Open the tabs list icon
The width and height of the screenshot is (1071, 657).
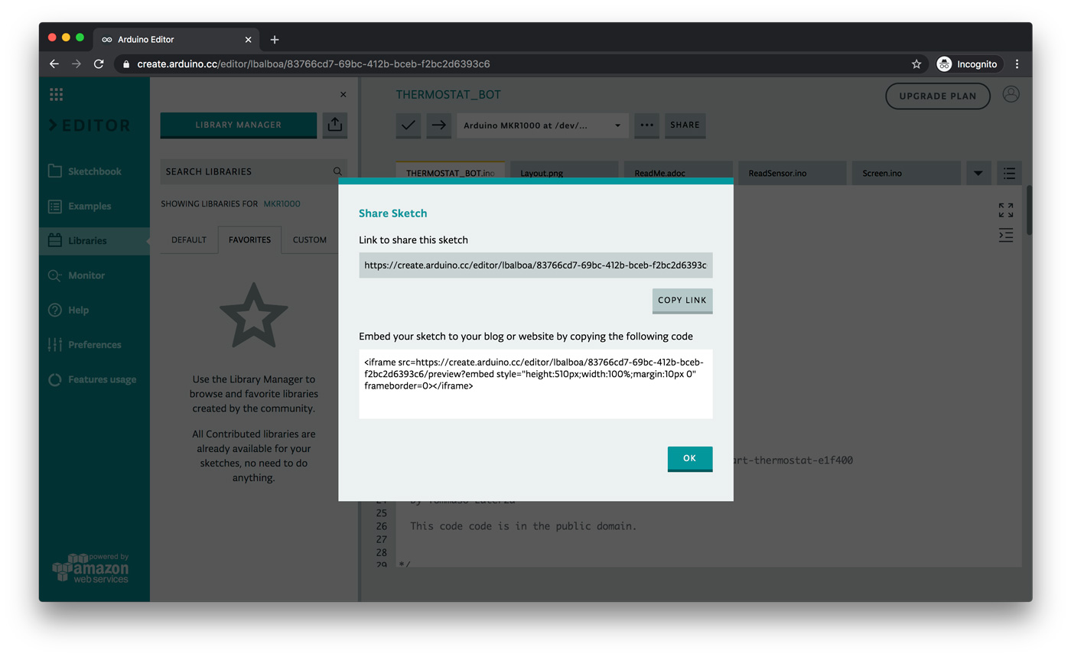click(x=1009, y=174)
